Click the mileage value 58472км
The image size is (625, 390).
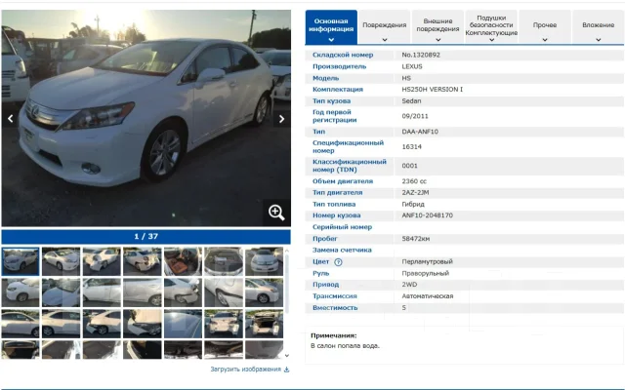tap(416, 239)
